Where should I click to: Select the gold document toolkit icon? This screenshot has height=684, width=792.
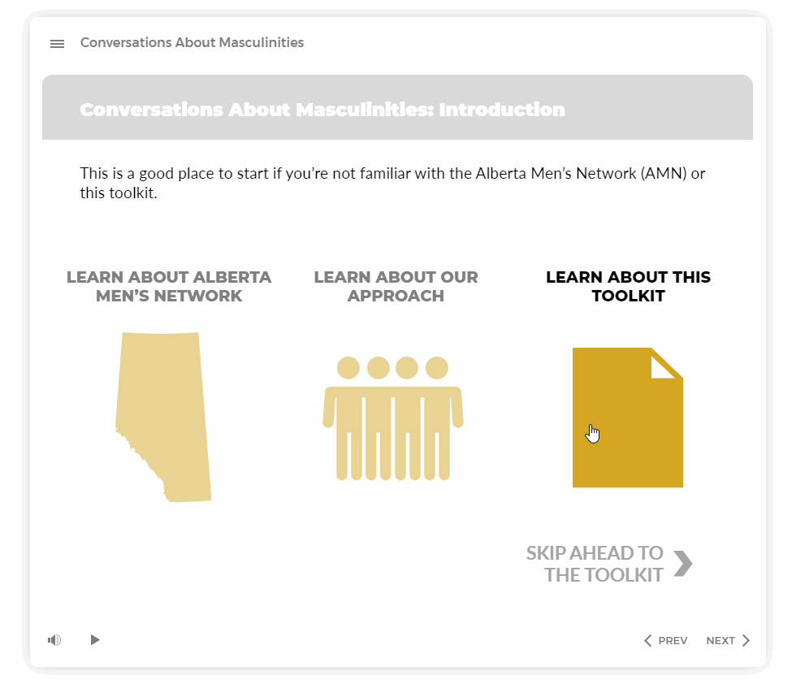[x=627, y=418]
